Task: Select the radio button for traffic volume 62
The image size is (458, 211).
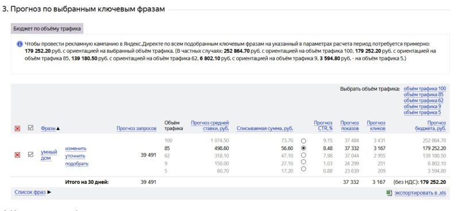Action: pyautogui.click(x=303, y=155)
